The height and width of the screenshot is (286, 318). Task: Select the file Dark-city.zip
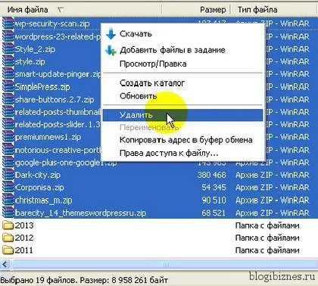click(x=38, y=175)
